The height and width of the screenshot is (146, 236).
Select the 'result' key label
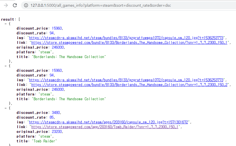pyautogui.click(x=8, y=20)
